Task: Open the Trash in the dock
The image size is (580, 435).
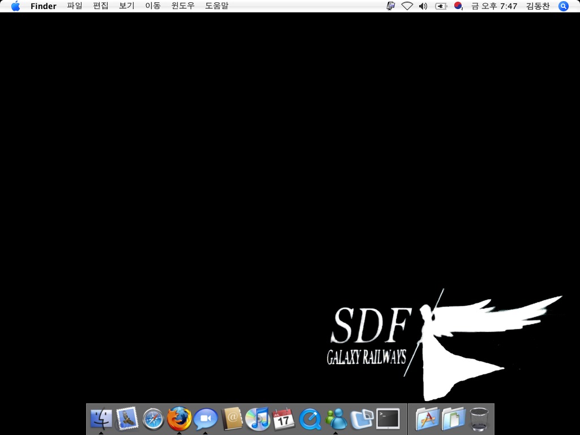Action: coord(479,419)
